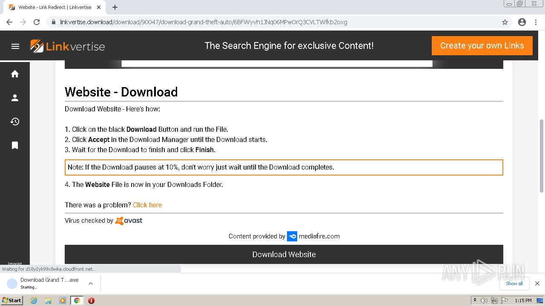Open the Linkvertise hamburger menu
The image size is (545, 306).
[x=15, y=46]
